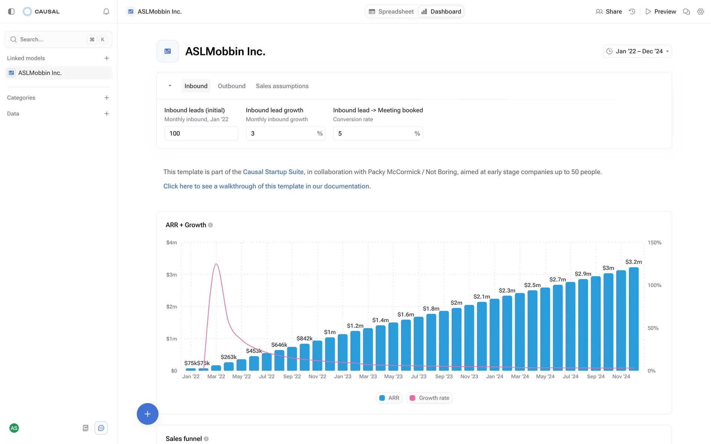Viewport: 711px width, 444px height.
Task: Open the Sales assumptions tab
Action: [x=282, y=86]
